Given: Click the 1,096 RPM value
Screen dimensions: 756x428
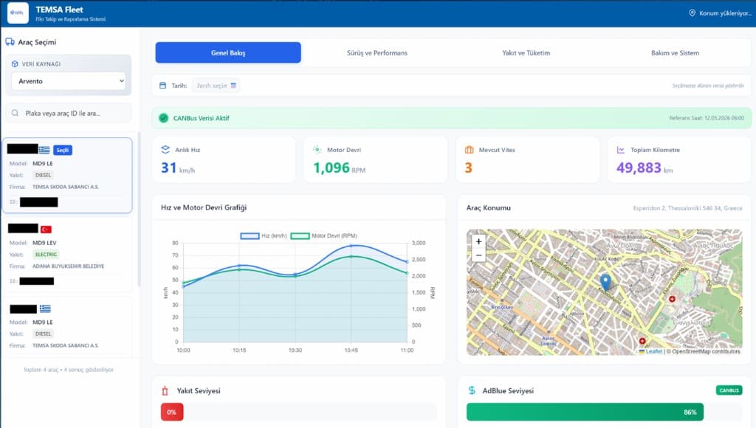Looking at the screenshot, I should [x=340, y=168].
